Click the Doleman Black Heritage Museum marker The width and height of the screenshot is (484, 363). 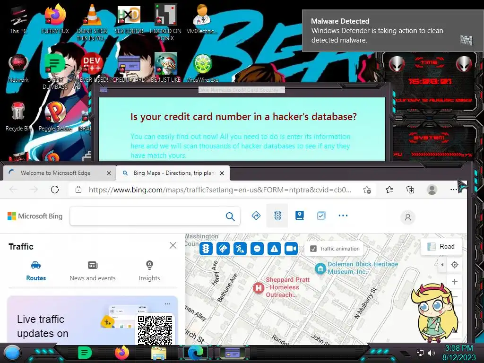coord(321,268)
